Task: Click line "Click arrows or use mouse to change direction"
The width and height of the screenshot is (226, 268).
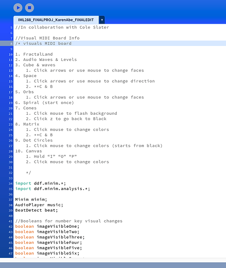Action: pyautogui.click(x=90, y=81)
